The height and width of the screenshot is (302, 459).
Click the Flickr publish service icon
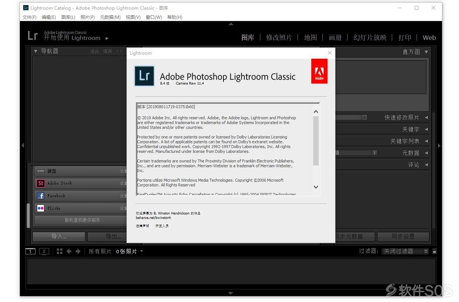point(41,208)
